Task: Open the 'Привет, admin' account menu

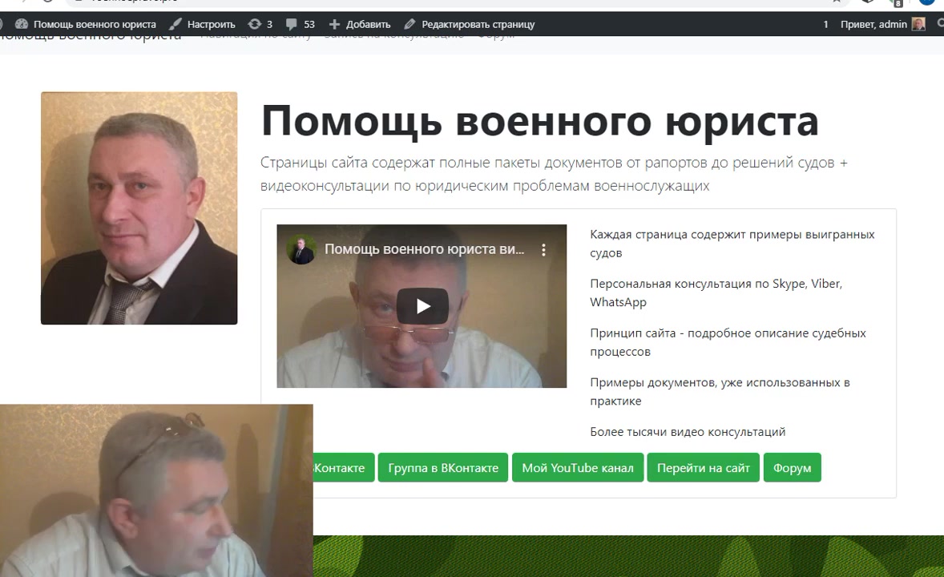Action: pyautogui.click(x=873, y=24)
